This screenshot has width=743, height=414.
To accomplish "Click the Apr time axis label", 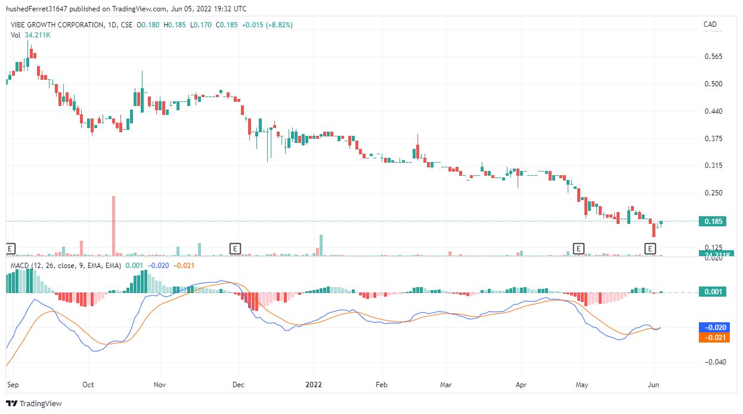I will pos(521,385).
